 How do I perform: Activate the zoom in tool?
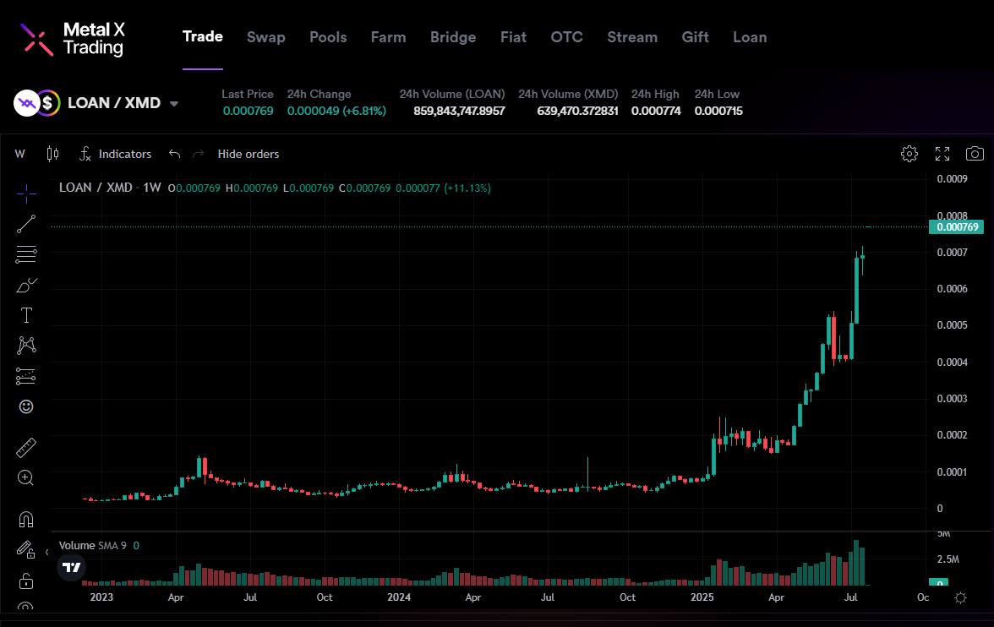(26, 477)
